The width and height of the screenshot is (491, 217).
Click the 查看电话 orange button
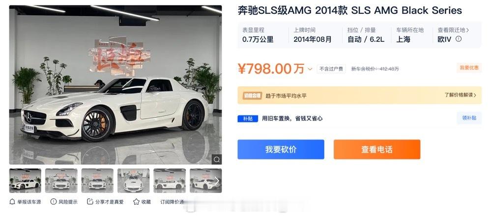pos(377,149)
